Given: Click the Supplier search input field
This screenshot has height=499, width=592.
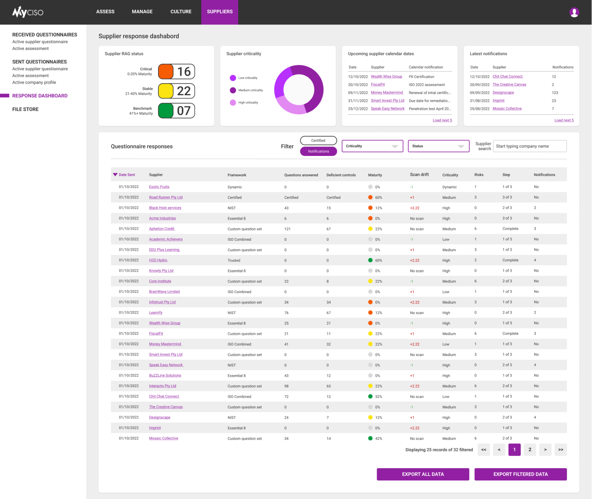Looking at the screenshot, I should click(x=530, y=146).
